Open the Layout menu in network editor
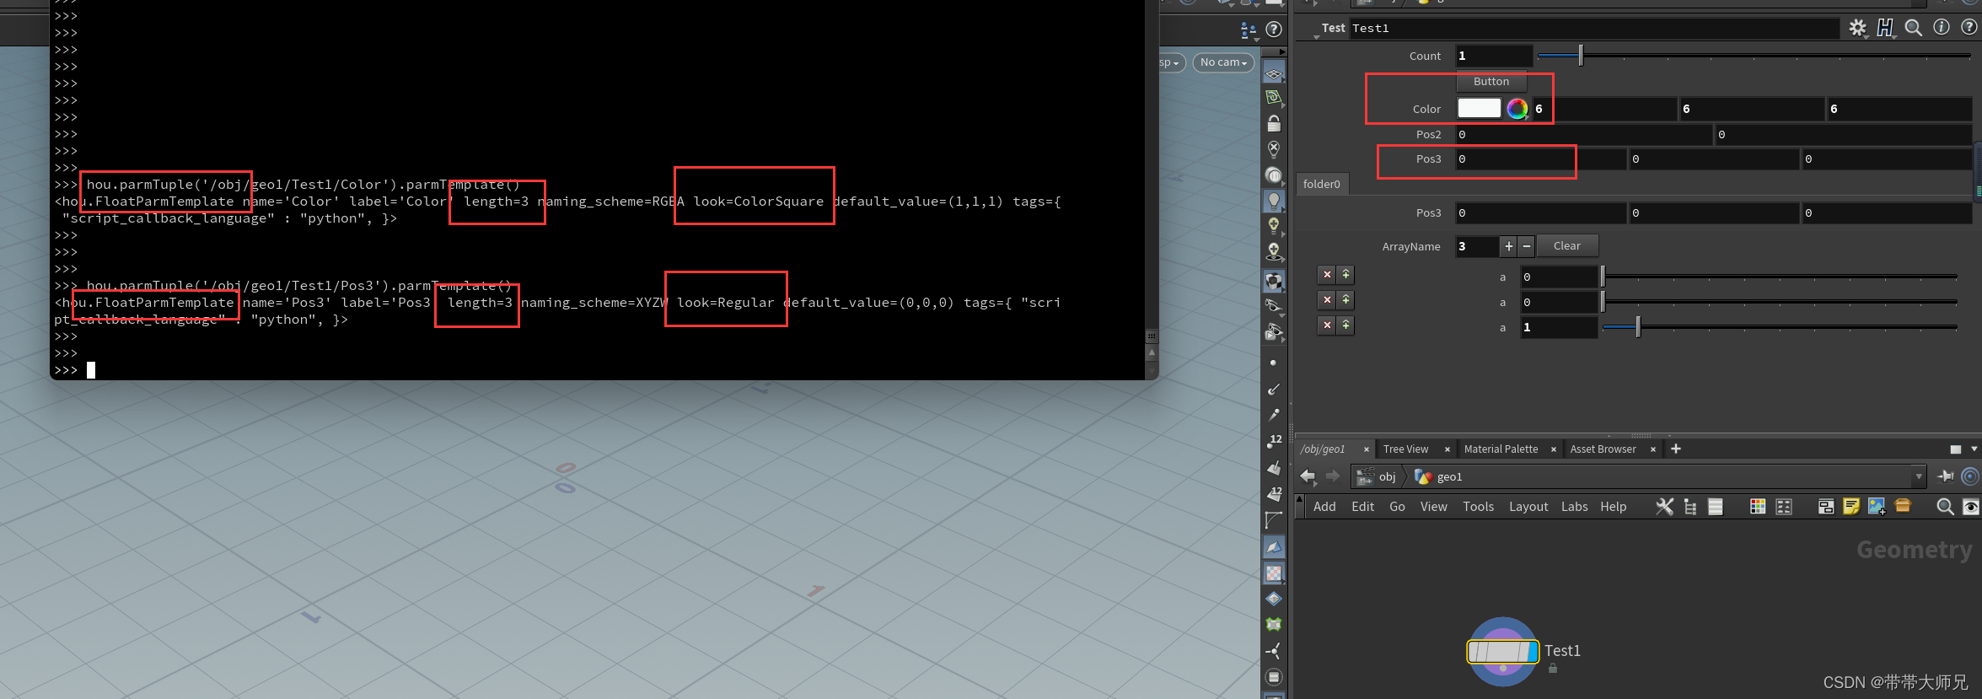Screen dimensions: 1982x699 tap(1528, 507)
